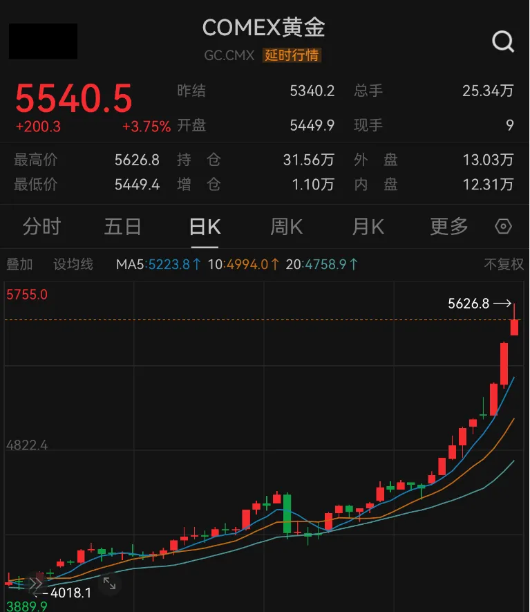Tap the 总手 value 25.34万
Viewport: 530px width, 612px height.
coord(489,91)
